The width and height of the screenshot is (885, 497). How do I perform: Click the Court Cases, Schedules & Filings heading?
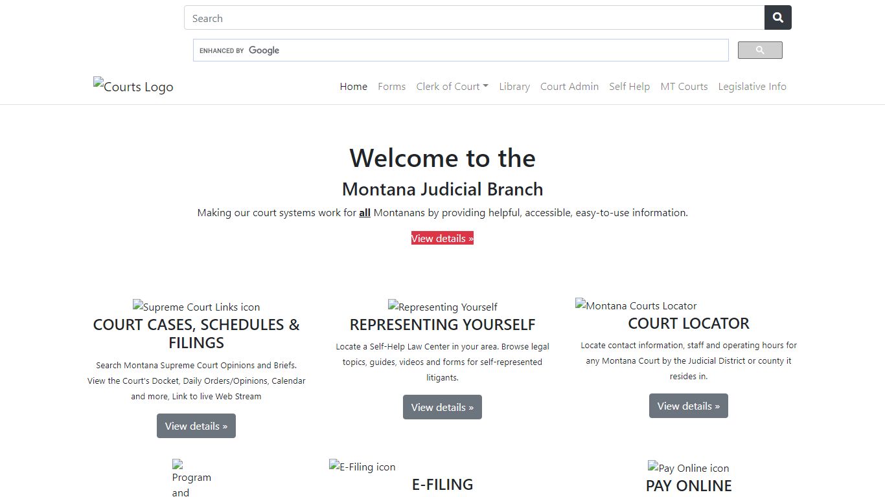[x=196, y=333]
